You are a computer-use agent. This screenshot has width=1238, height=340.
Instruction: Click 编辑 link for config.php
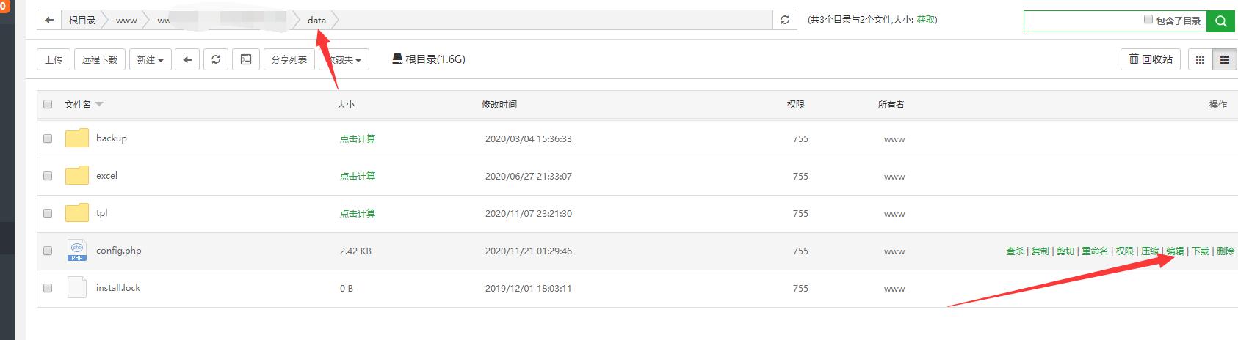1175,251
